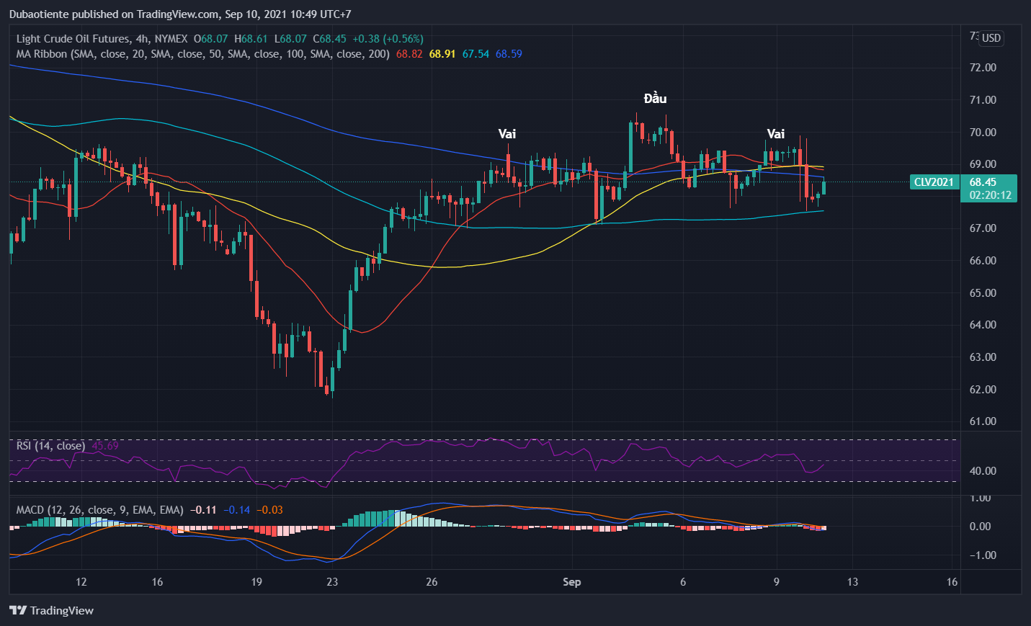Click the 69.00 price axis label
The width and height of the screenshot is (1031, 626).
pos(983,164)
